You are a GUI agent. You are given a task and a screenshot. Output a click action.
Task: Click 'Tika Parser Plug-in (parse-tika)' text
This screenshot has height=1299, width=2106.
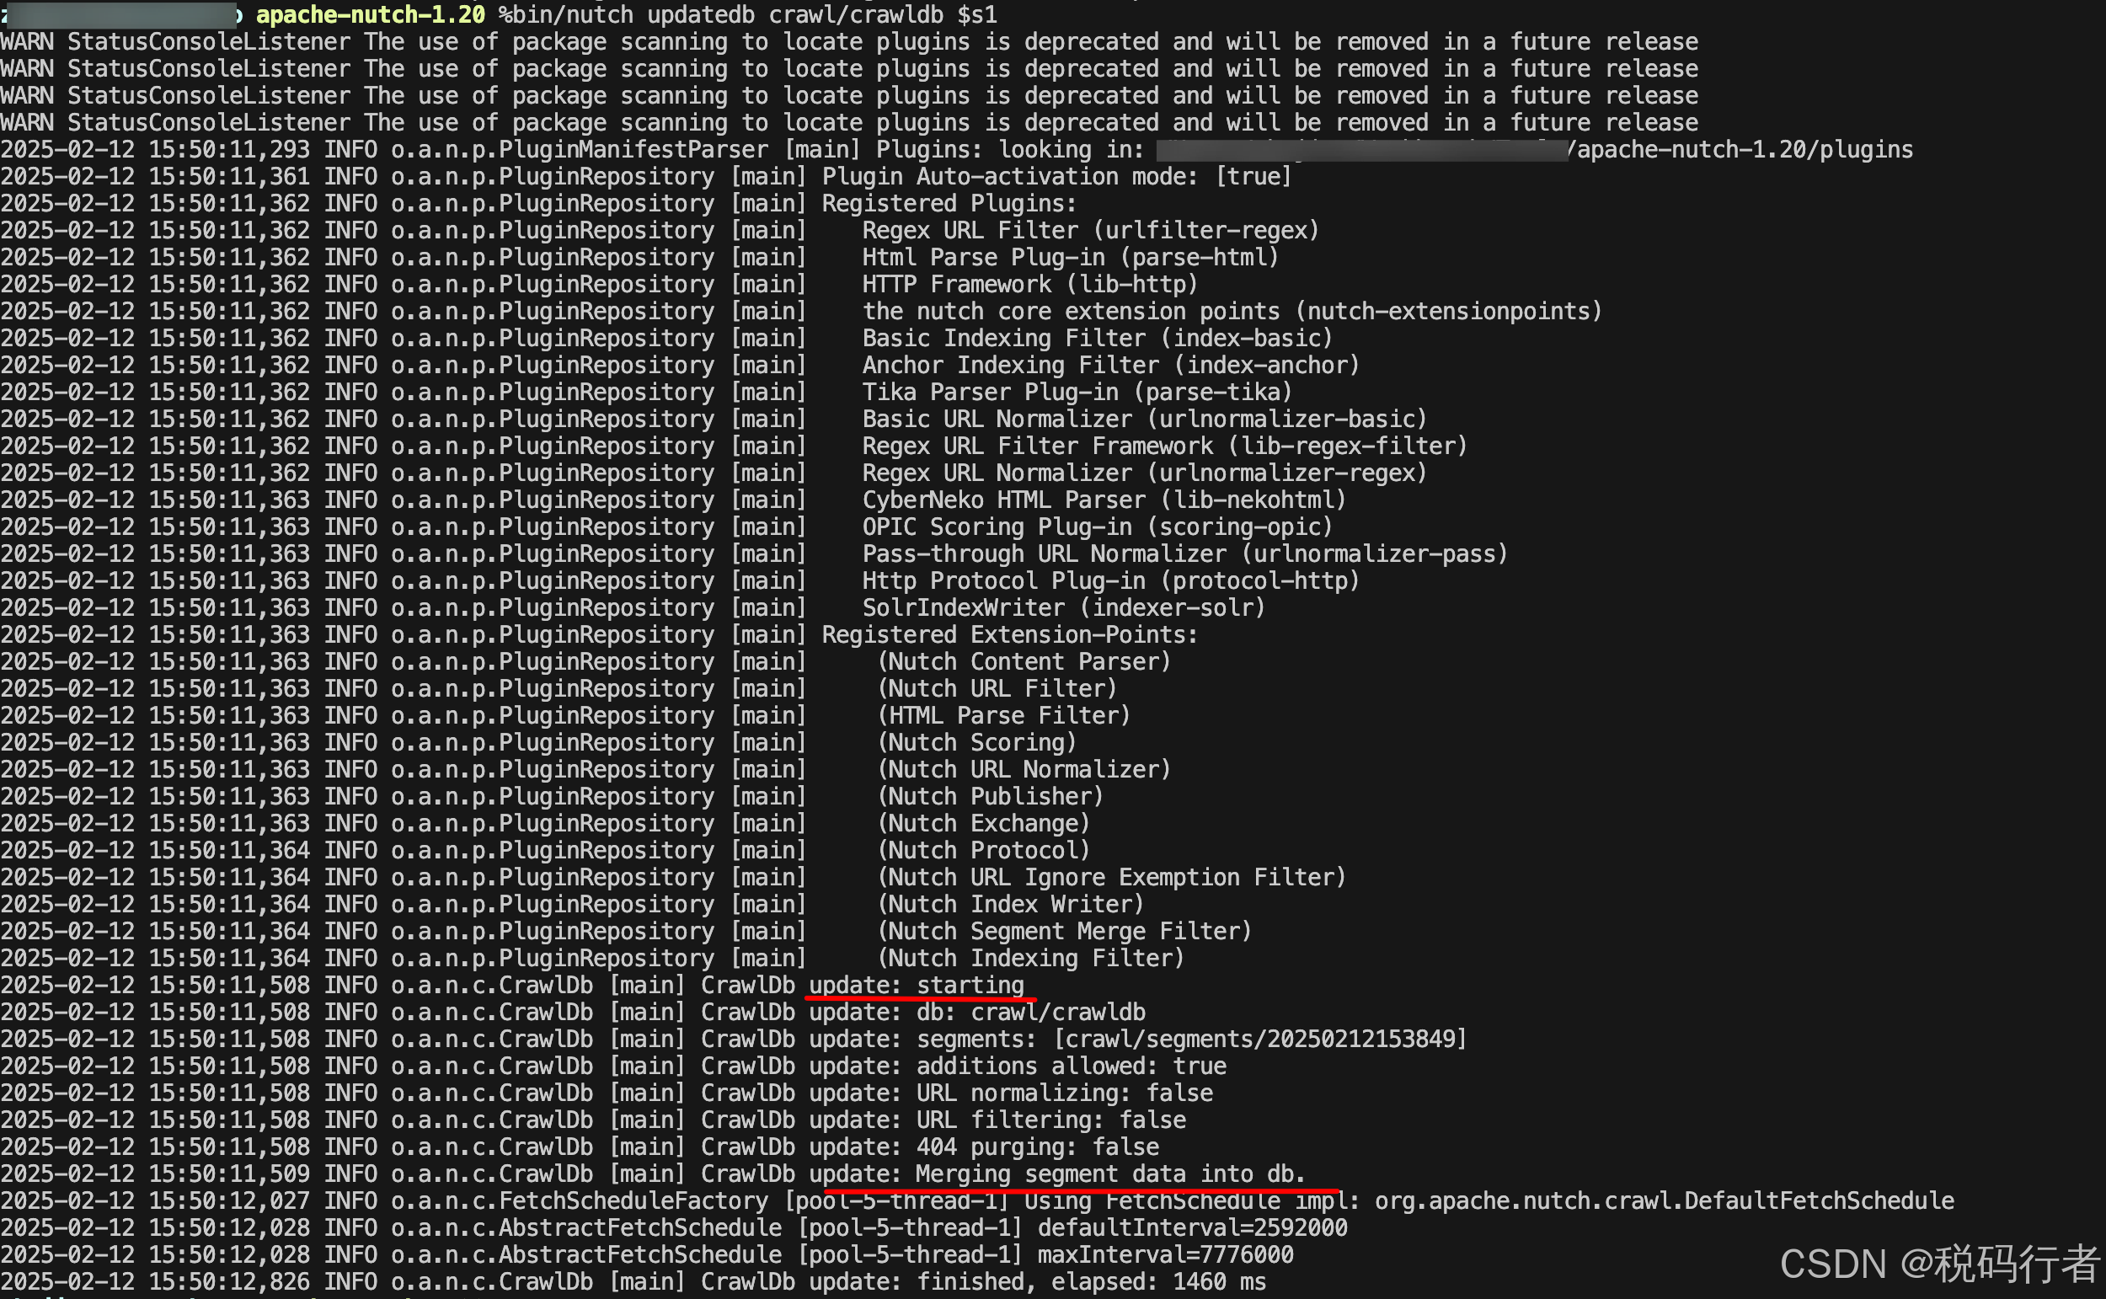point(1077,392)
